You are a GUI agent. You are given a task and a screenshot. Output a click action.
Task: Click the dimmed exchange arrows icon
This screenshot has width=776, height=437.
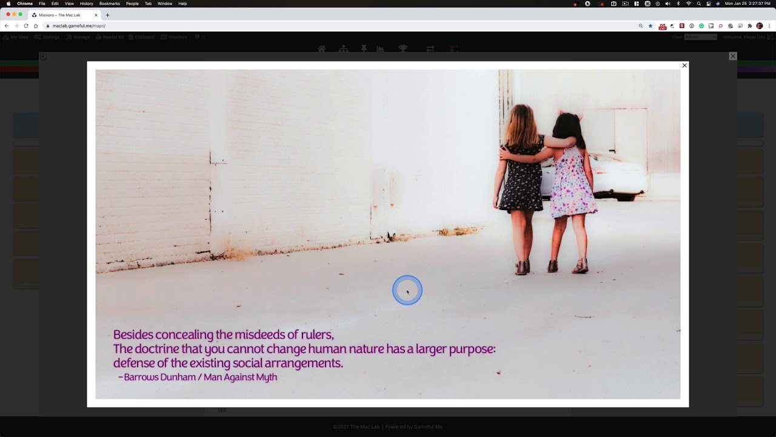(x=430, y=49)
